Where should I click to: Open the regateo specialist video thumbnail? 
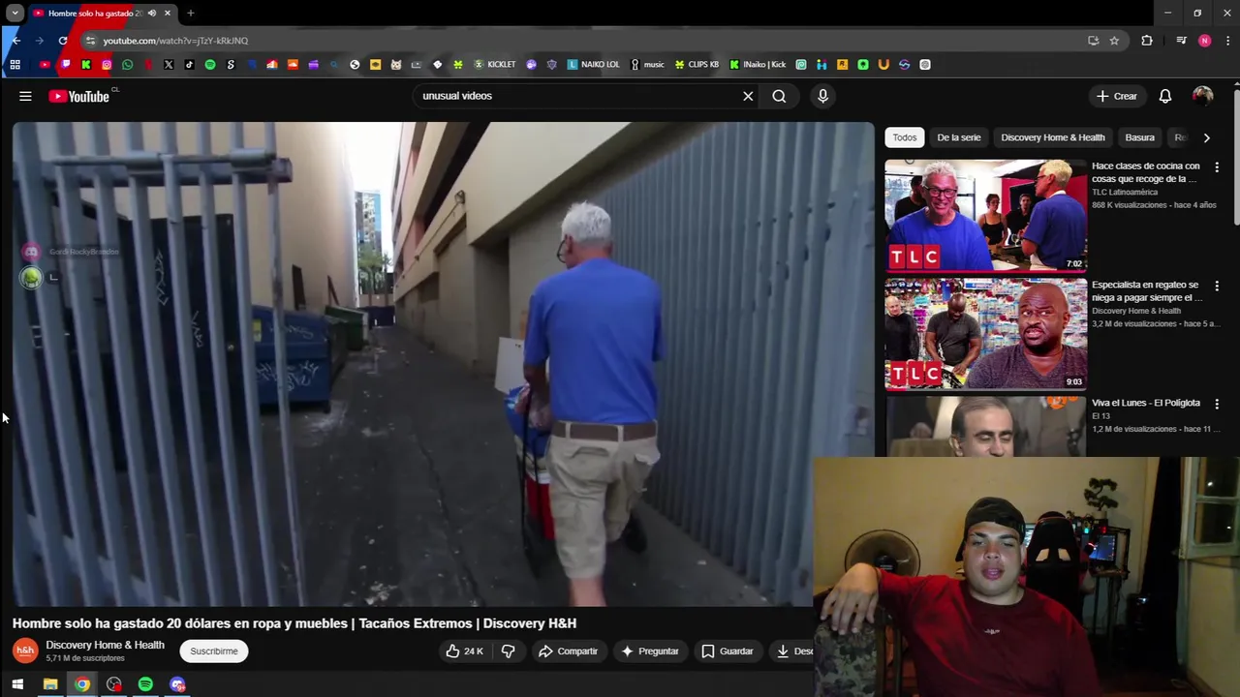click(985, 333)
